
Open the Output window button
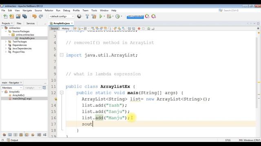pos(13,140)
